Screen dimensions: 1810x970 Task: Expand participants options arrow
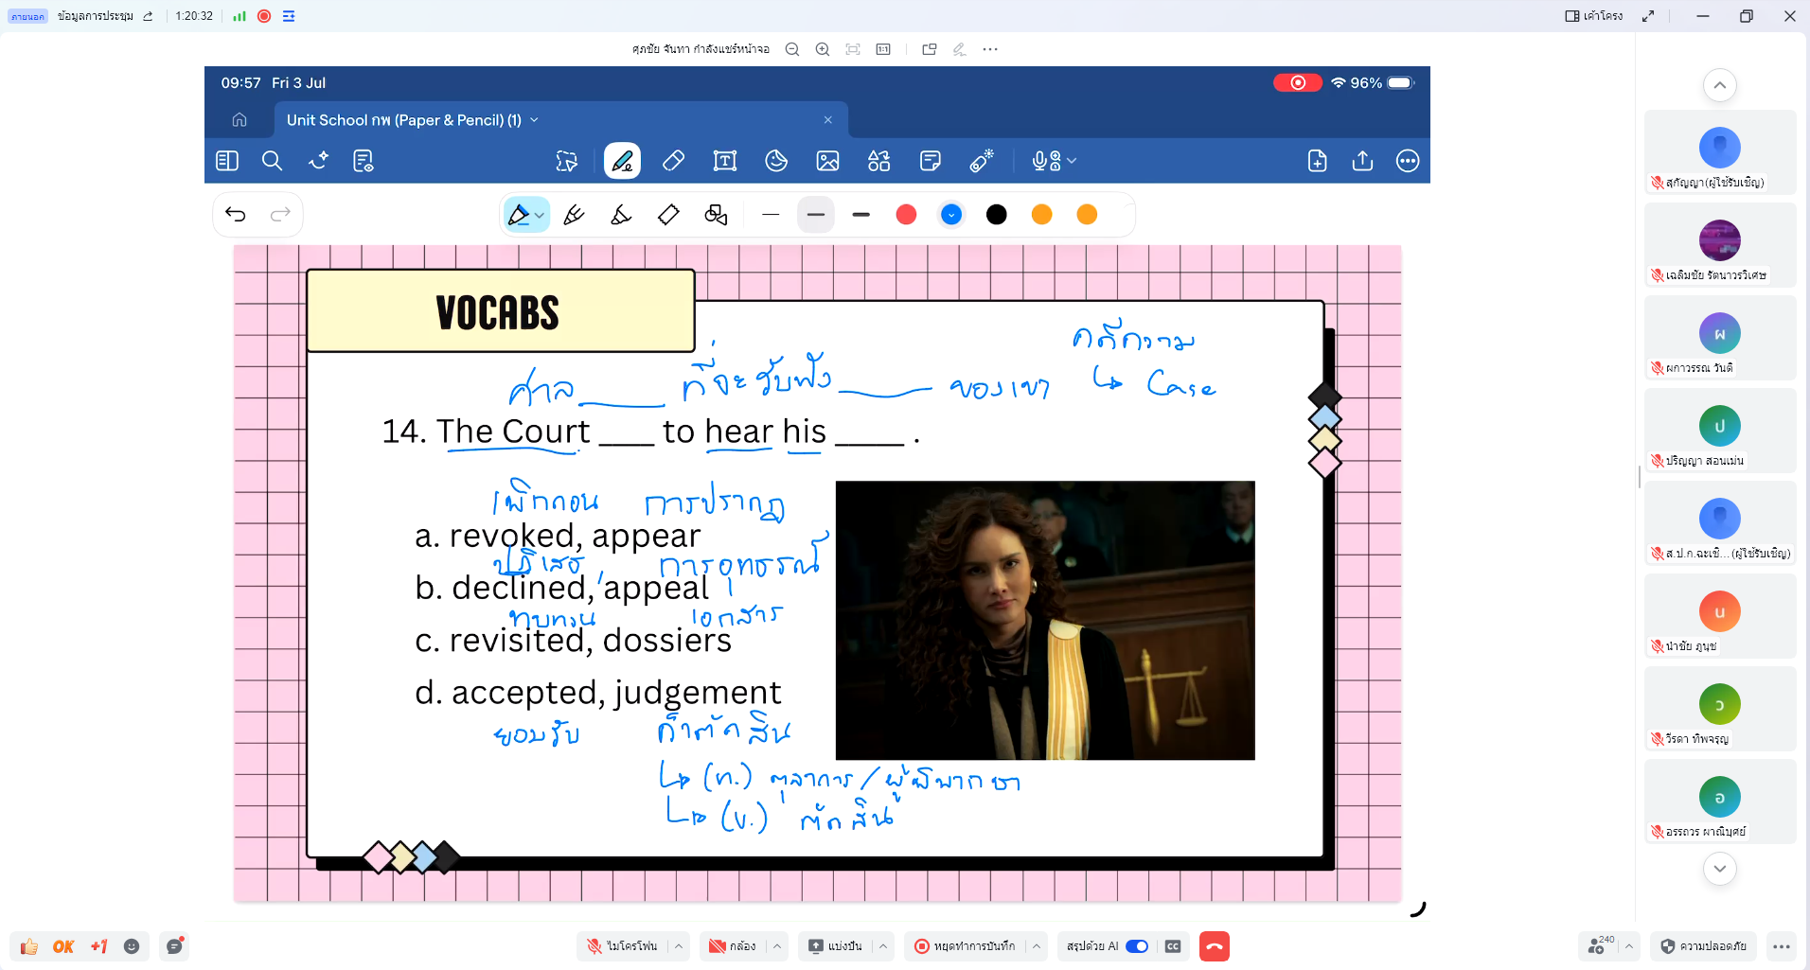pos(1629,946)
